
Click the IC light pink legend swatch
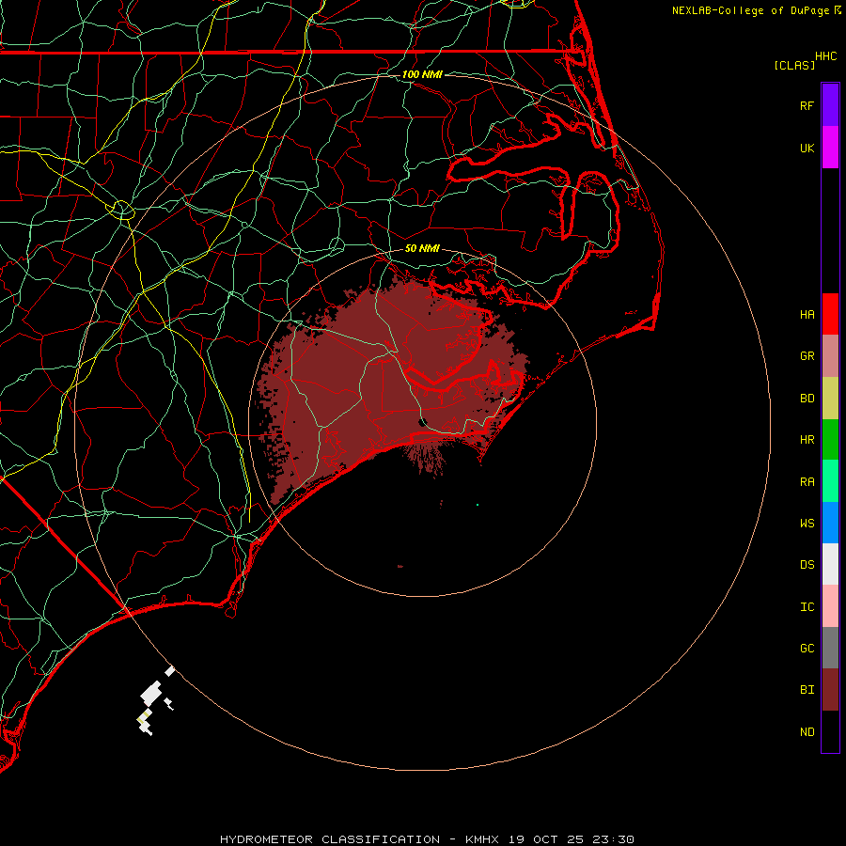tap(830, 606)
